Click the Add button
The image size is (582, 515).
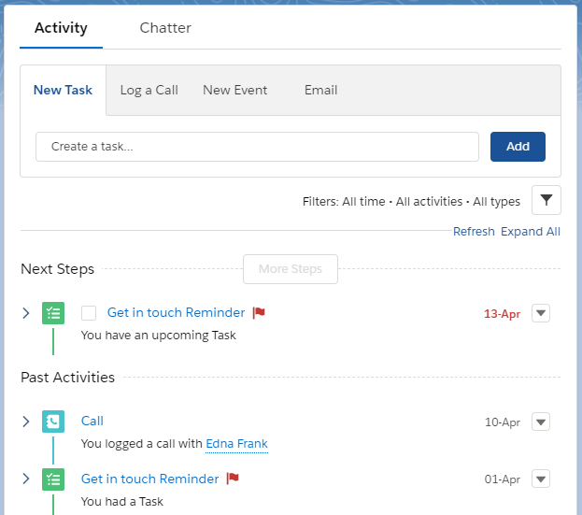click(x=518, y=147)
